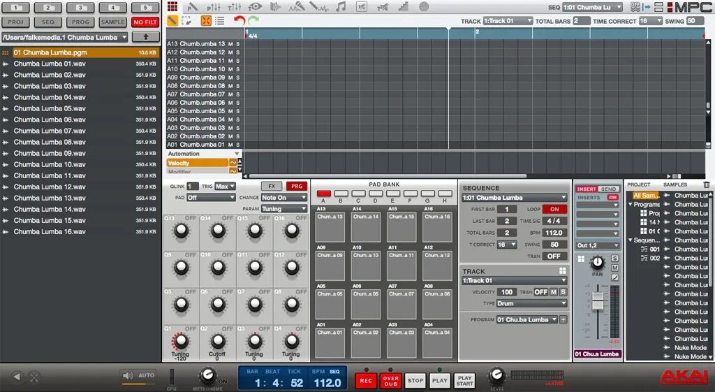Collapse the Programs tree node

tap(631, 205)
